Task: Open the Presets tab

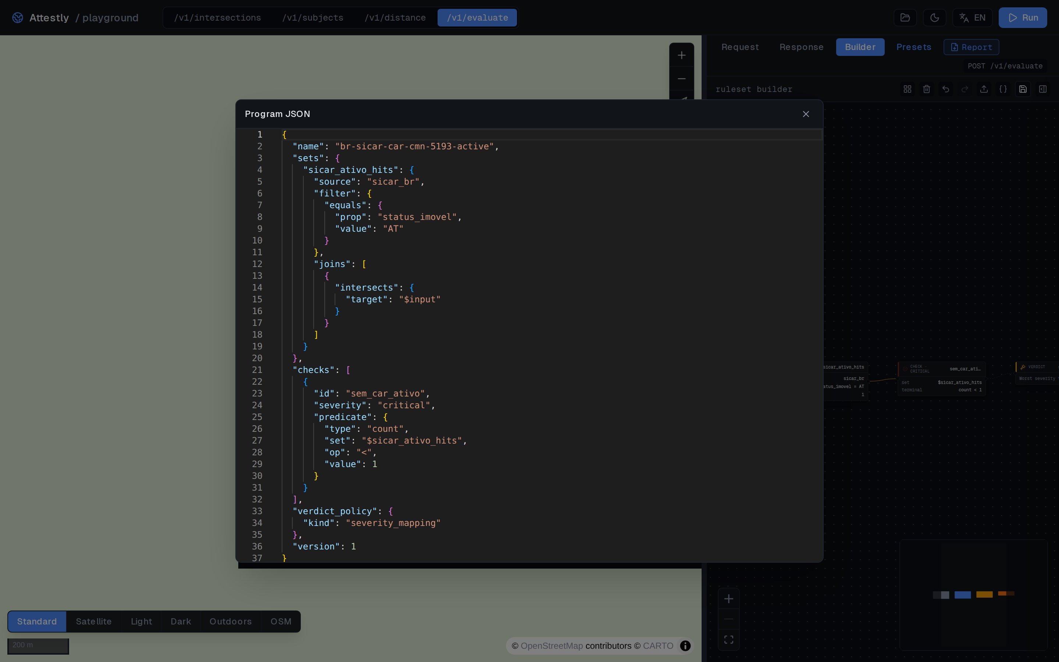Action: click(x=913, y=47)
